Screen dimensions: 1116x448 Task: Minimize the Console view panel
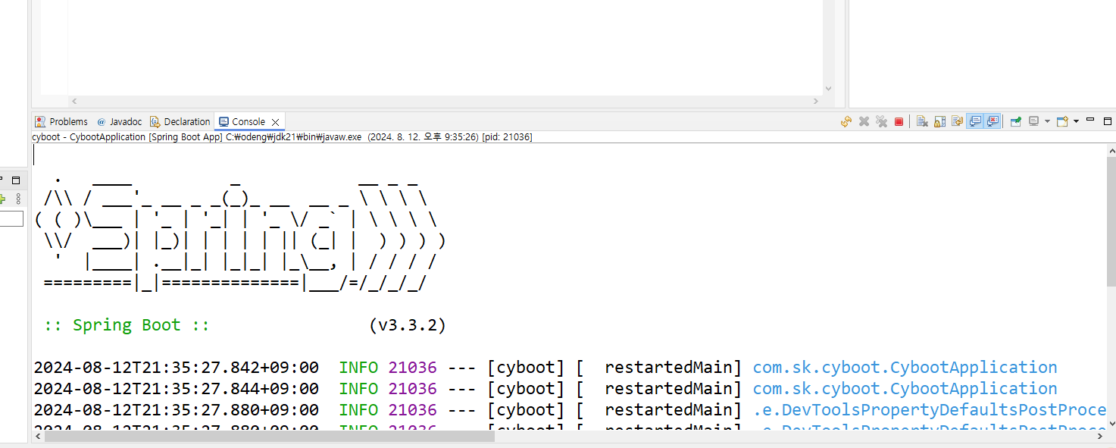[1090, 120]
